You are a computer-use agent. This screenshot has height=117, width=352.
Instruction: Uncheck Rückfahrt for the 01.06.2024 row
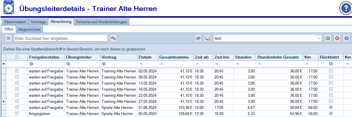(331, 107)
